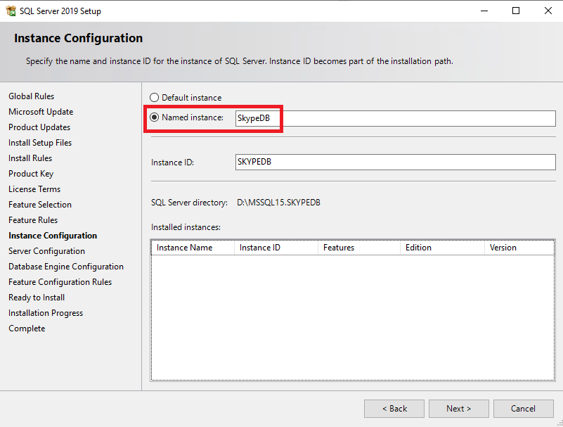Open Database Engine Configuration step
Viewport: 563px width, 427px height.
(66, 267)
